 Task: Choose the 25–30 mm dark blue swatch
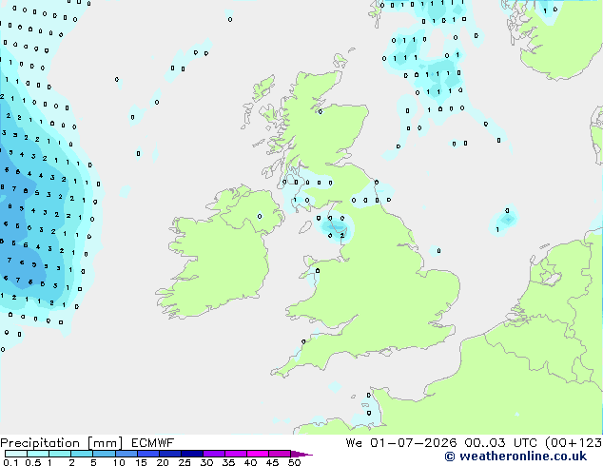pyautogui.click(x=192, y=454)
